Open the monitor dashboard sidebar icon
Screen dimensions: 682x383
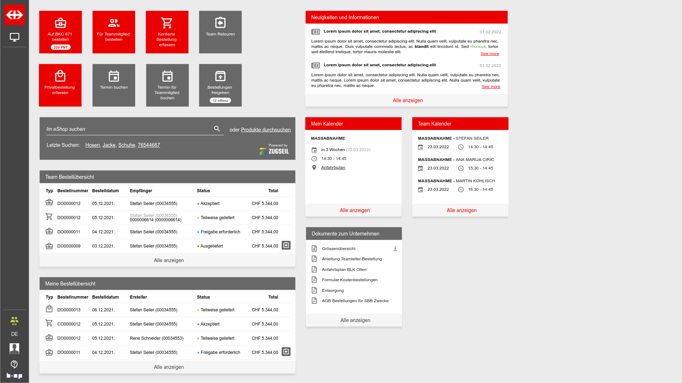click(x=14, y=37)
